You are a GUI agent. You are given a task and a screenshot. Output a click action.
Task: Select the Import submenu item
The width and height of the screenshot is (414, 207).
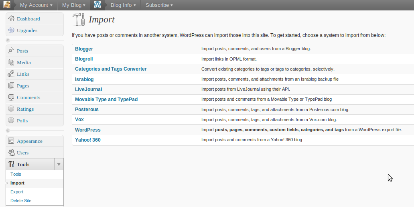(x=17, y=183)
